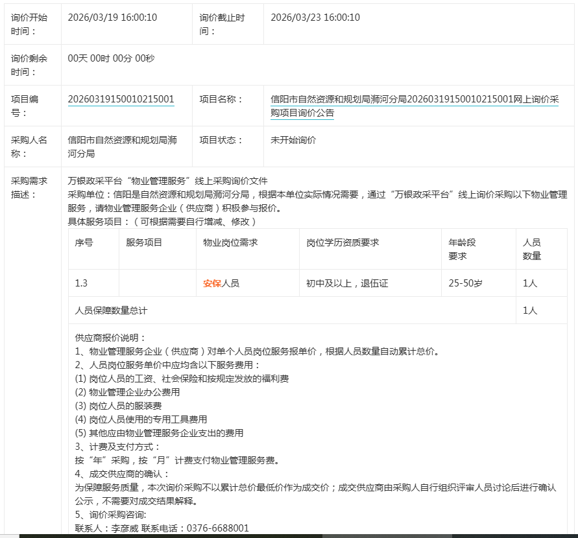The height and width of the screenshot is (538, 578).
Task: Select the 服务项目 column header
Action: tap(144, 242)
